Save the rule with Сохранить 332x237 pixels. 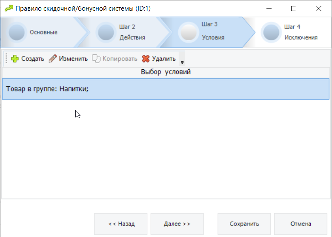(x=244, y=224)
